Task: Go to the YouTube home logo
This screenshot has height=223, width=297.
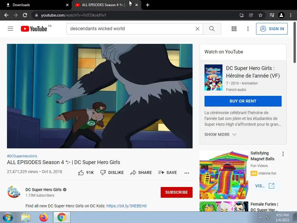Action: click(x=34, y=29)
